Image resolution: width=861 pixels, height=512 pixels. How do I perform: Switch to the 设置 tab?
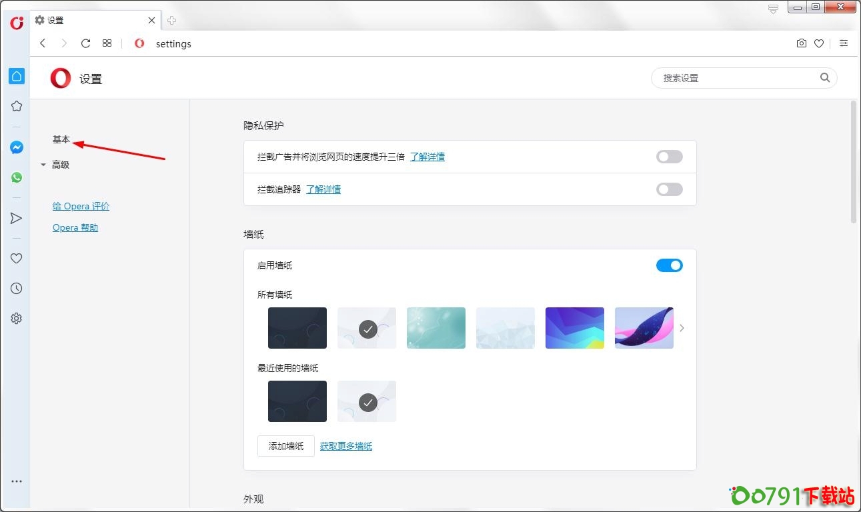pyautogui.click(x=93, y=21)
